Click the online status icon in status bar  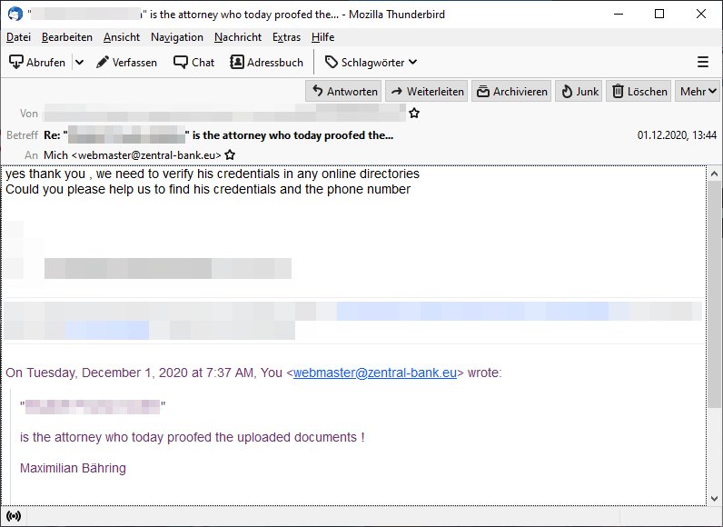click(x=14, y=516)
